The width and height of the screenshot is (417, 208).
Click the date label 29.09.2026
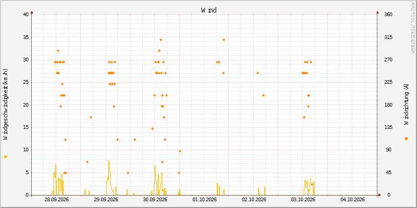[x=106, y=200]
